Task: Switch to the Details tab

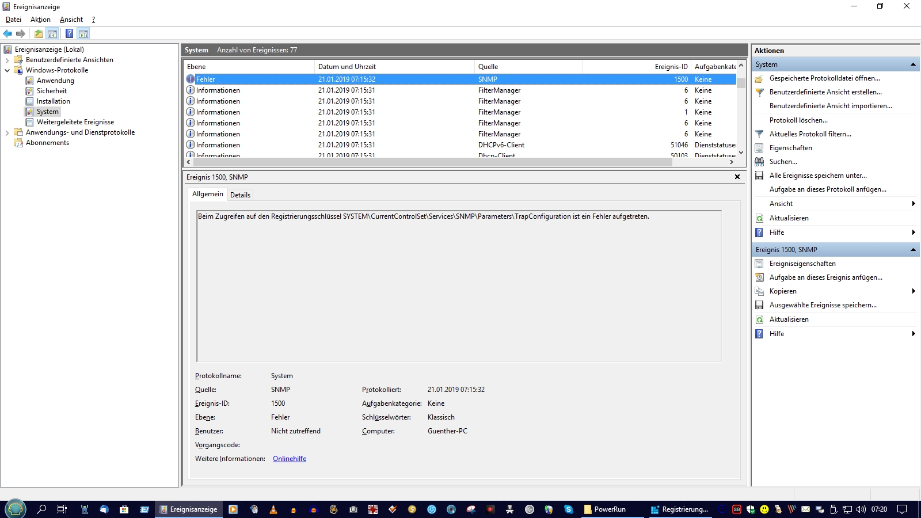Action: click(240, 195)
